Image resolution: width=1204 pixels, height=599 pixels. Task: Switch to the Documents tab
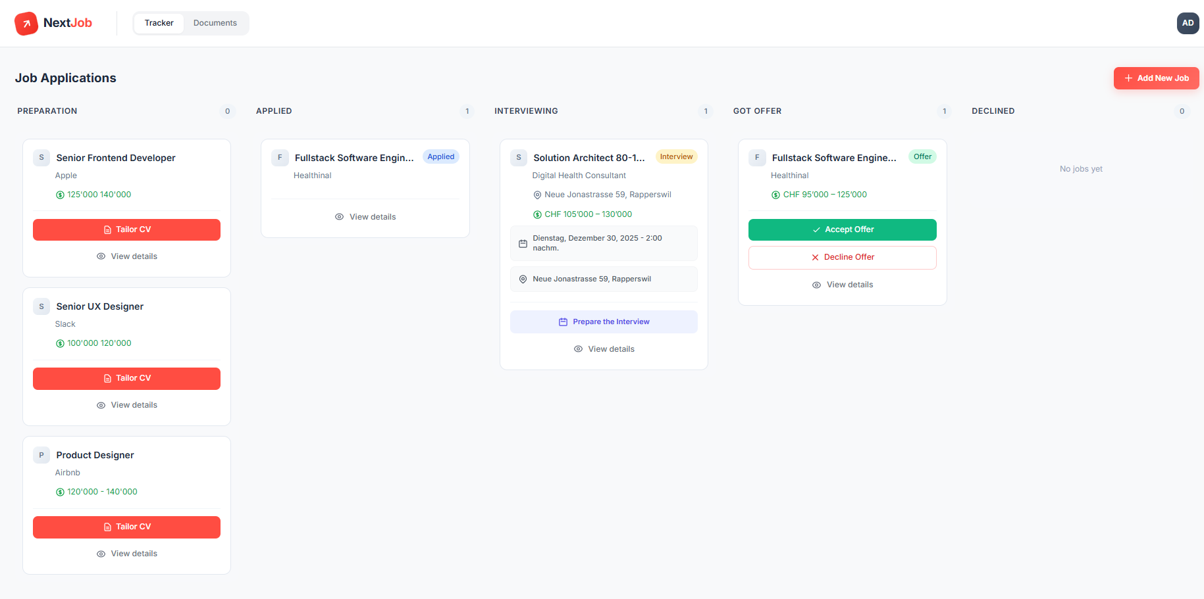[215, 23]
